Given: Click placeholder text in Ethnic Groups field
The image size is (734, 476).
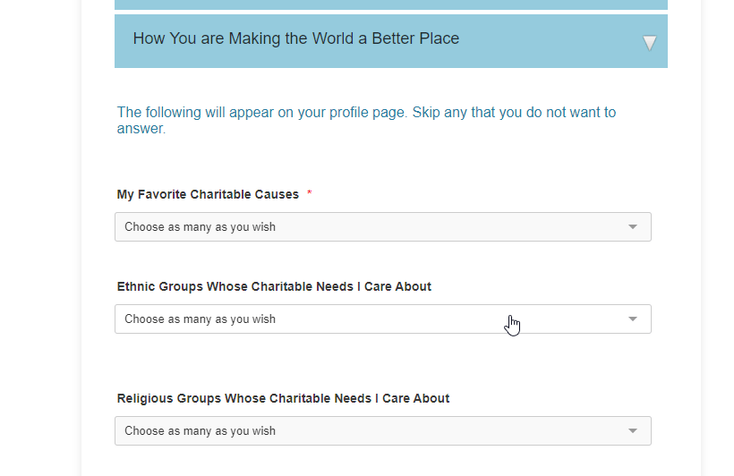Looking at the screenshot, I should pyautogui.click(x=200, y=319).
